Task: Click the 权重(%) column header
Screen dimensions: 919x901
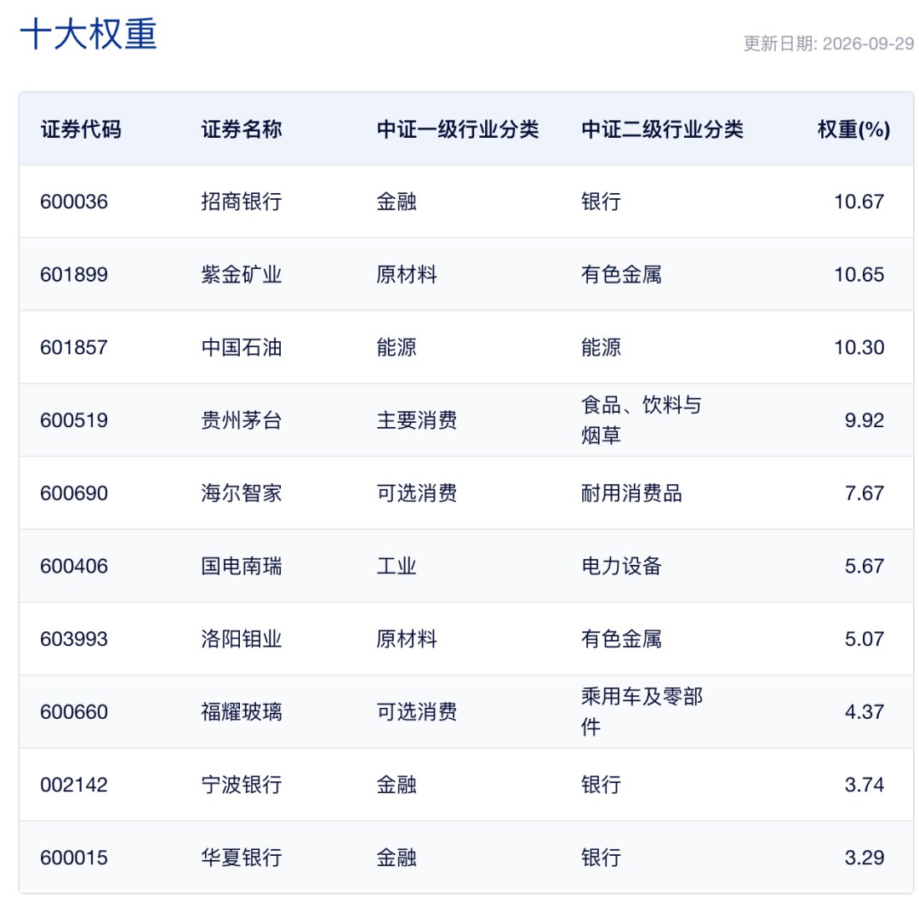Action: 853,129
